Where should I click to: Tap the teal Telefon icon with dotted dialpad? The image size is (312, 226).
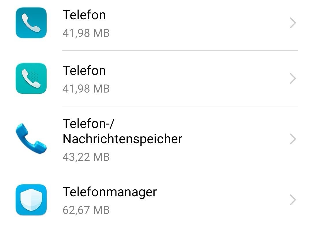[31, 78]
